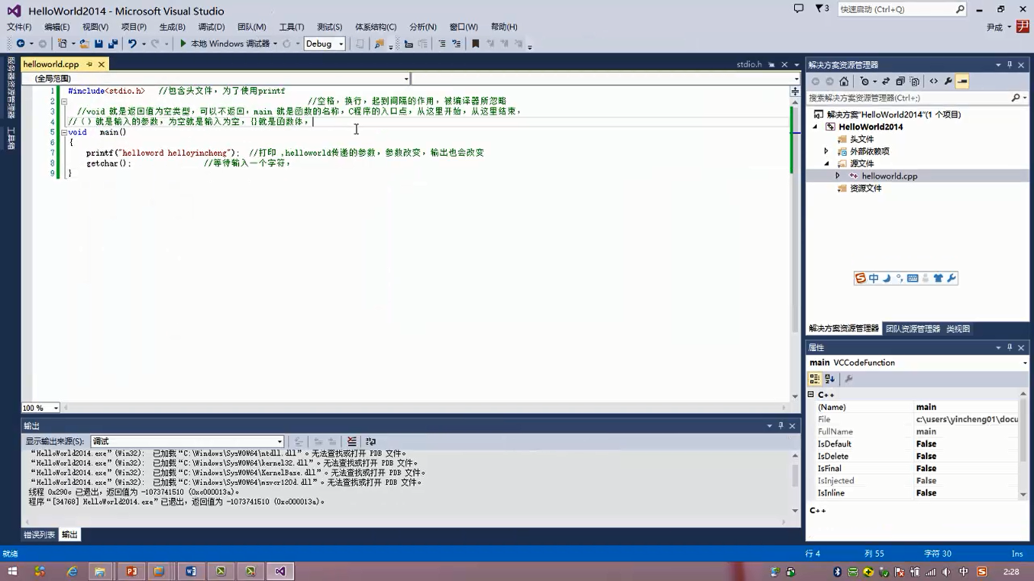Click the Save All toolbar icon

(x=113, y=44)
